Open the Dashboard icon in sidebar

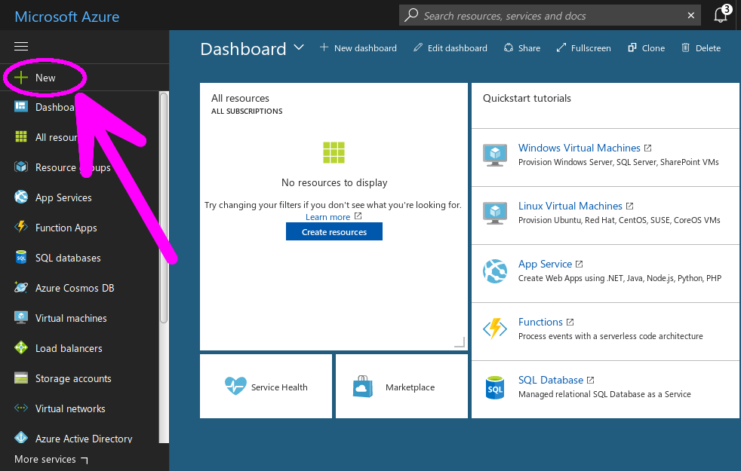(21, 107)
